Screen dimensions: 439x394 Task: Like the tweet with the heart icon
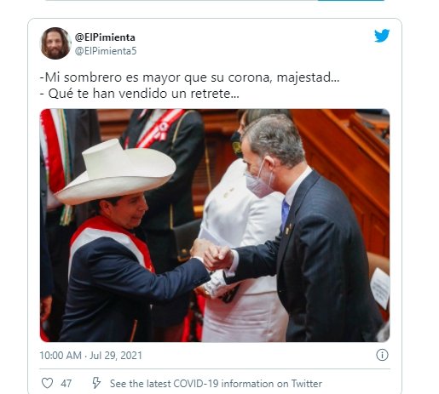[x=47, y=383]
